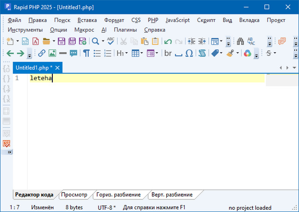Click the Save All double-floppy icon

click(71, 41)
